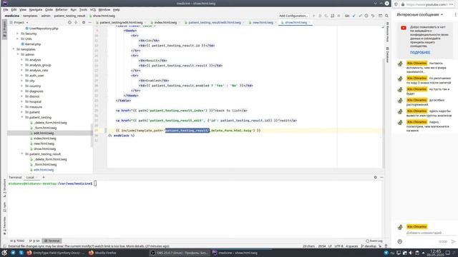Open Event Log in status bar
Image resolution: width=458 pixels, height=257 pixels.
[x=374, y=241]
